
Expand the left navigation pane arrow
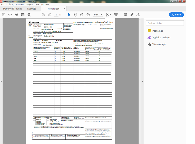pyautogui.click(x=2, y=81)
